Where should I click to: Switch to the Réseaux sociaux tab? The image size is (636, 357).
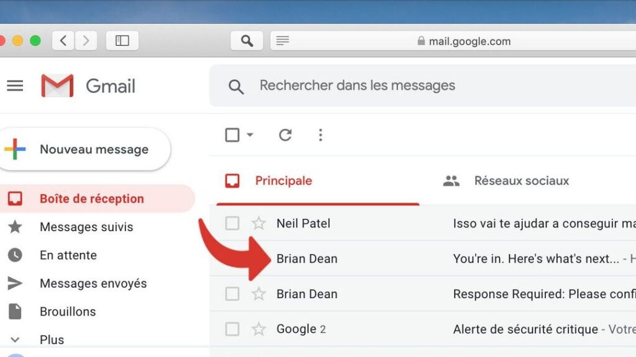click(522, 180)
